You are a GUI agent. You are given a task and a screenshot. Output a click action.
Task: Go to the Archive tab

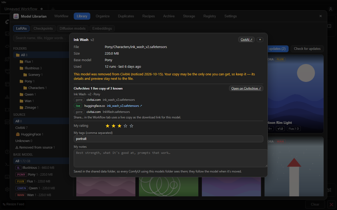coord(169,16)
